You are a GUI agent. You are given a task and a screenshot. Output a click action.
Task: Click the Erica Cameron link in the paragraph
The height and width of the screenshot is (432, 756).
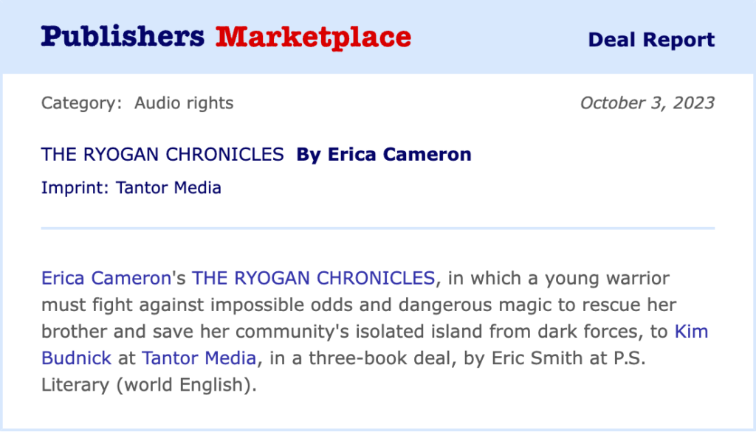[106, 279]
